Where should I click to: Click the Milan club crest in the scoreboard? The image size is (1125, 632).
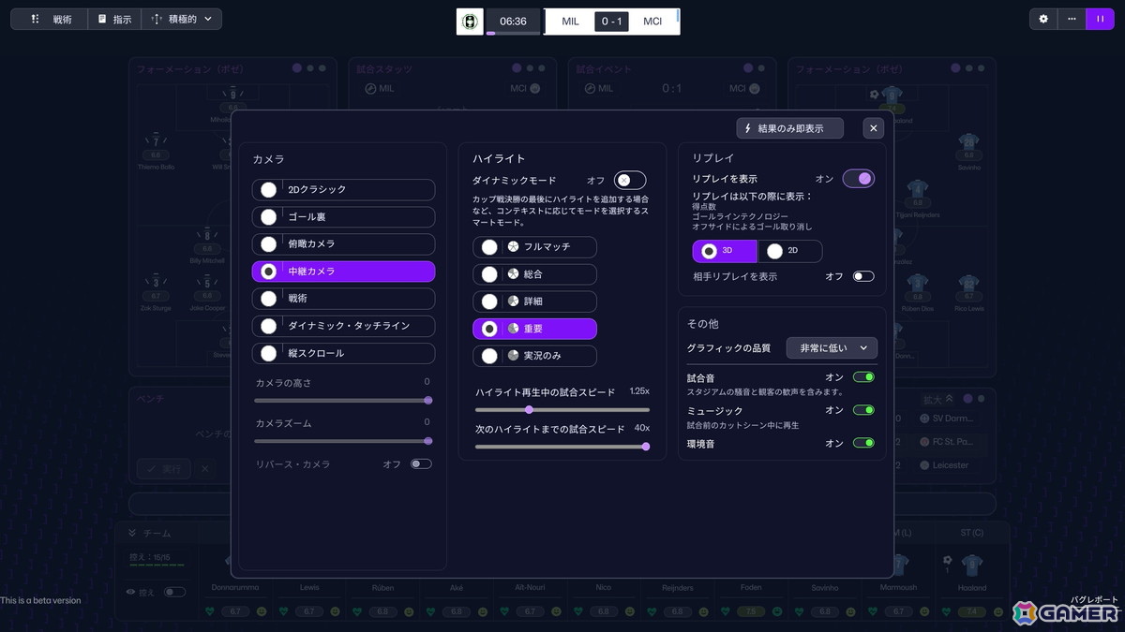[469, 21]
